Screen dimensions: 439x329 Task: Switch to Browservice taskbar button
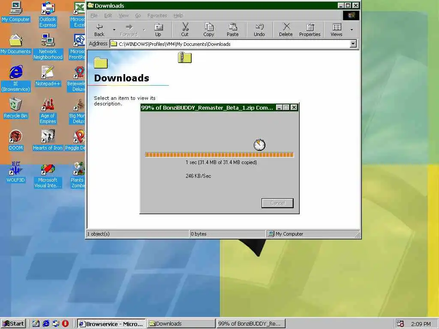click(111, 324)
